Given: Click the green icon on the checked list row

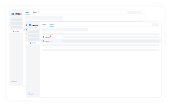Looking at the screenshot, I should coord(43,41).
